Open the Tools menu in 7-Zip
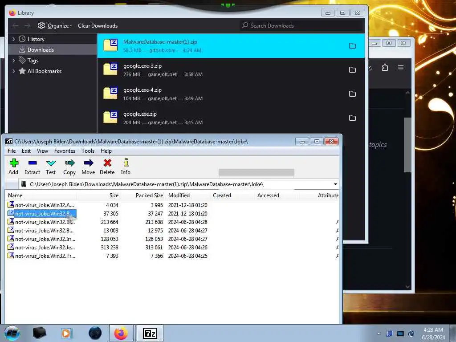The image size is (456, 342). click(x=88, y=151)
